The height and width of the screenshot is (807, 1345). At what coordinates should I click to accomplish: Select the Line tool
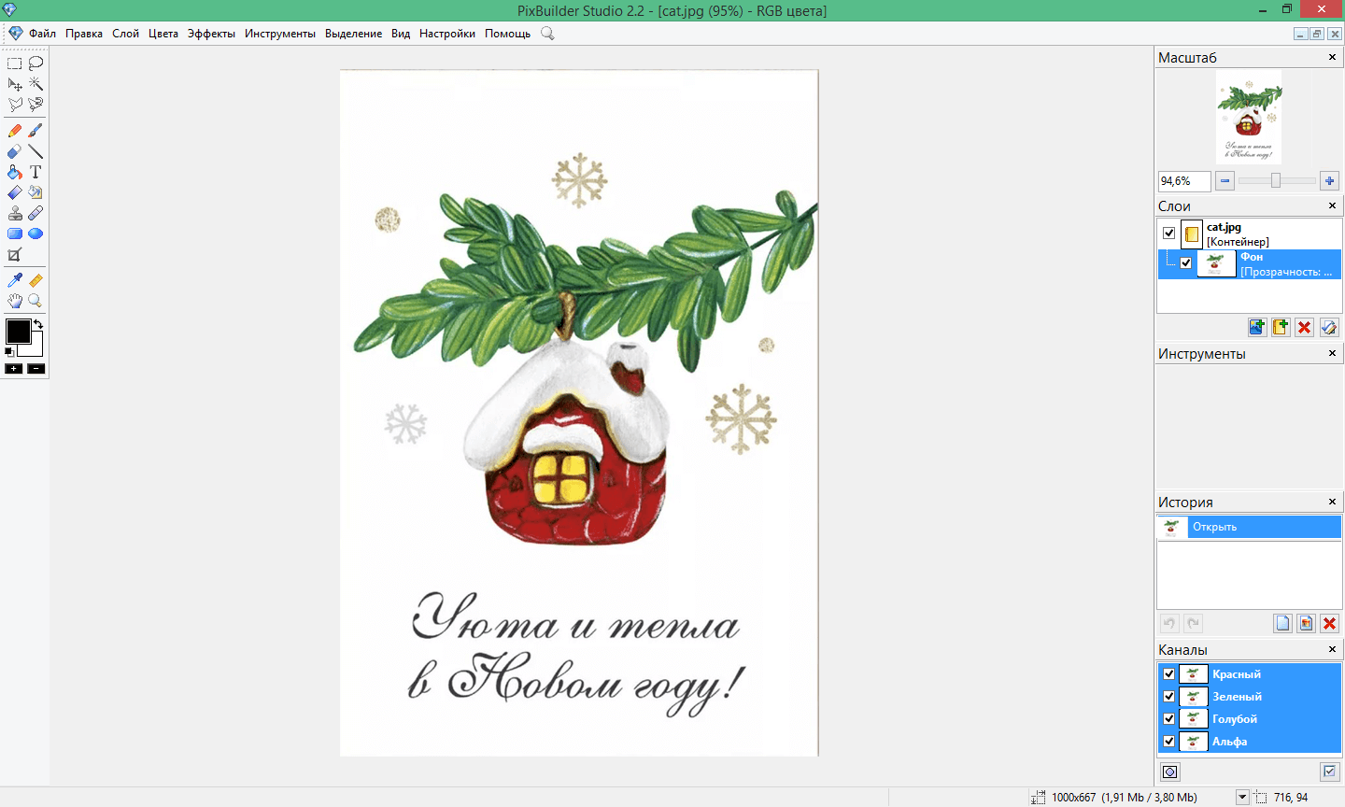[35, 151]
